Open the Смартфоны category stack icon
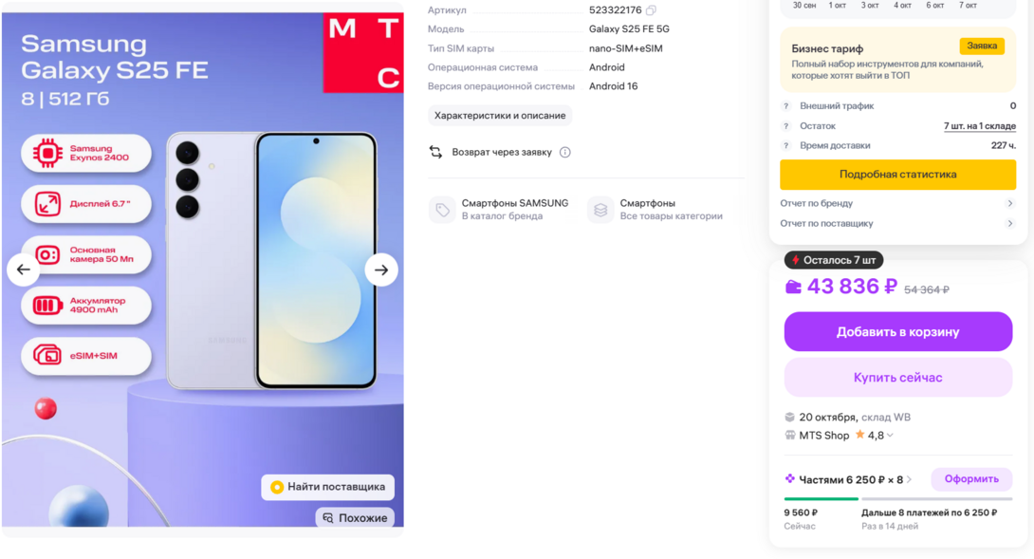1034x559 pixels. click(x=600, y=210)
